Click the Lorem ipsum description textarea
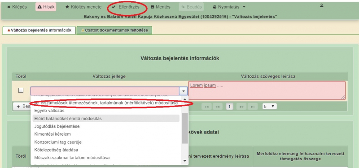The width and height of the screenshot is (359, 168). pyautogui.click(x=267, y=90)
